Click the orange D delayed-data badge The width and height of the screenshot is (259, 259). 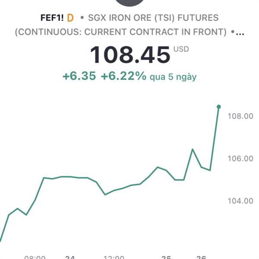[x=70, y=18]
